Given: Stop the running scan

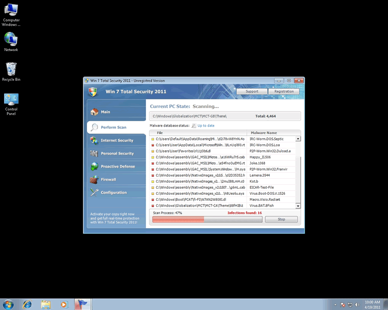Looking at the screenshot, I should coord(281,219).
